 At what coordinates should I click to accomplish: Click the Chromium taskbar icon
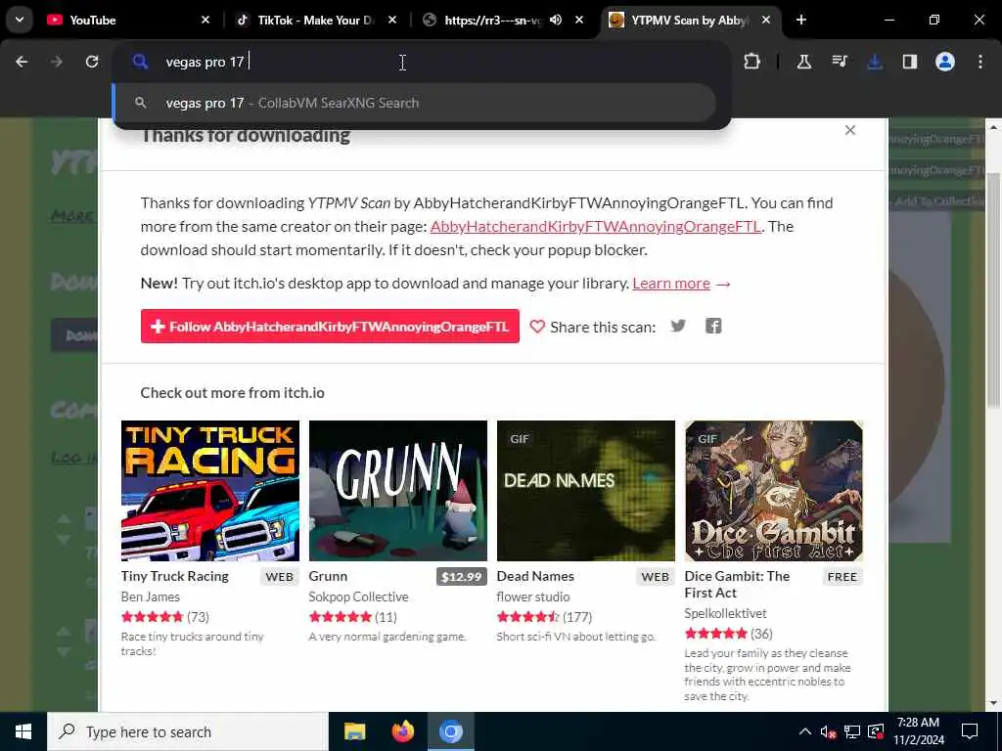click(450, 731)
